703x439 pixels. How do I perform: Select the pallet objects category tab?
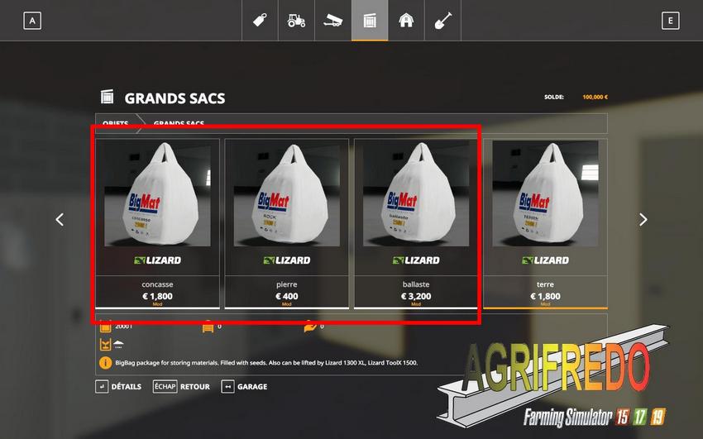tap(370, 21)
